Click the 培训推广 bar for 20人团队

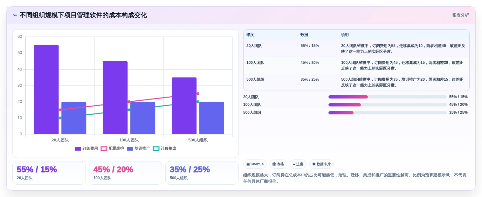point(74,118)
